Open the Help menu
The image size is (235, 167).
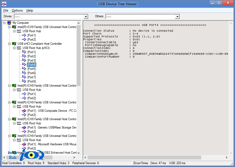30,10
